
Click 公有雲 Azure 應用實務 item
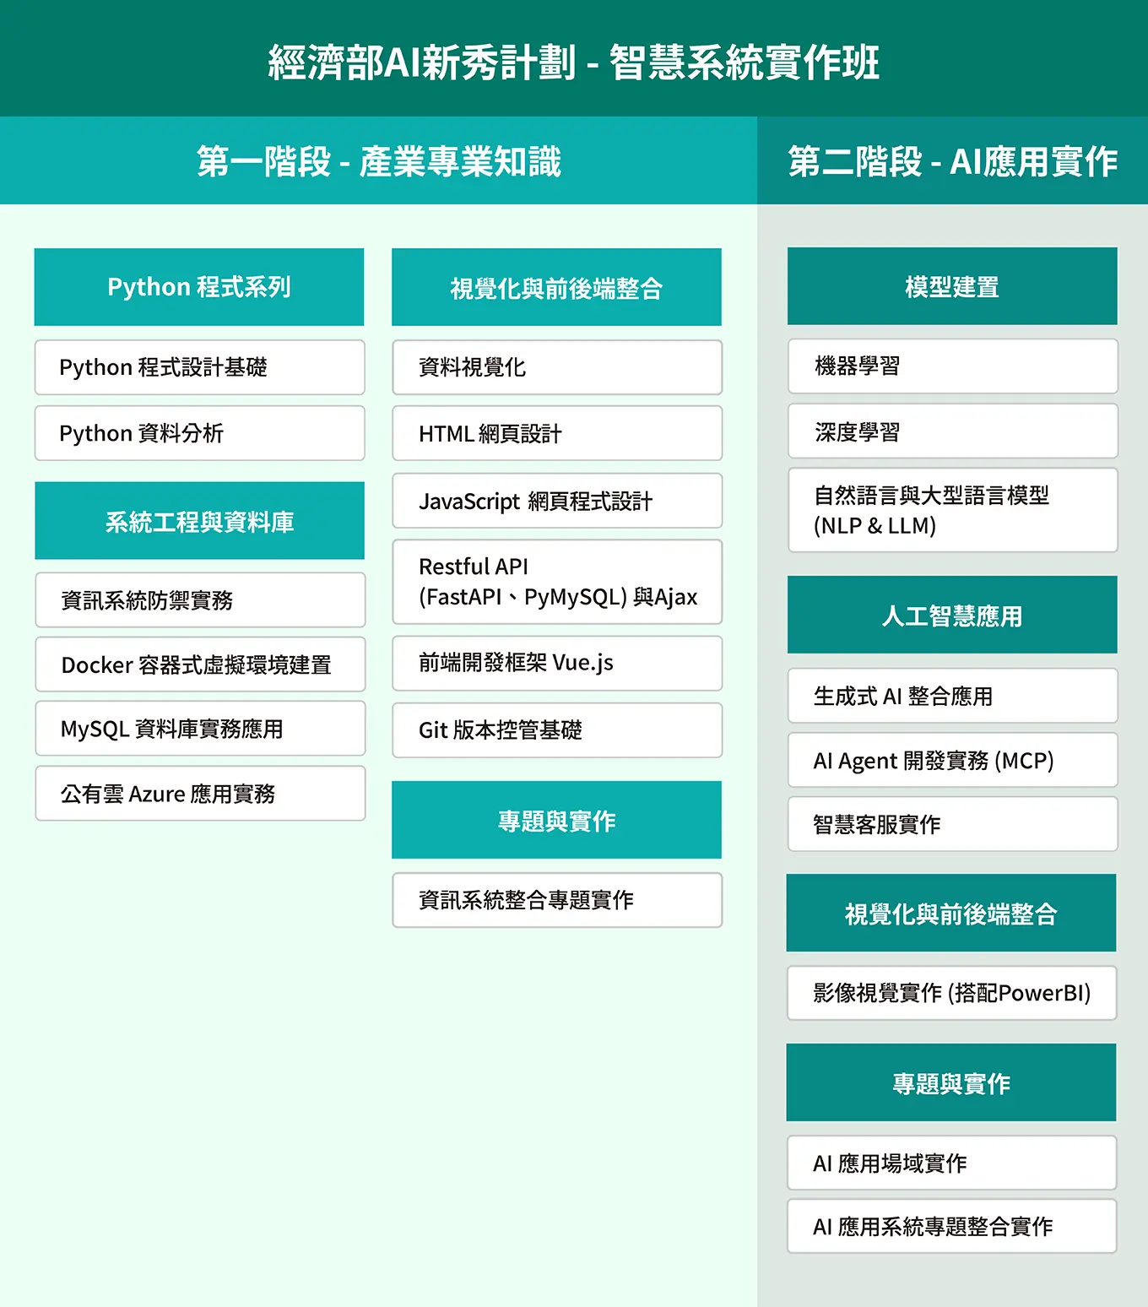pyautogui.click(x=200, y=794)
